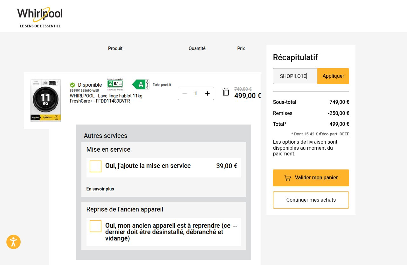Viewport: 407px width, 265px height.
Task: Click the crossed-out price 749,00 €
Action: (243, 89)
